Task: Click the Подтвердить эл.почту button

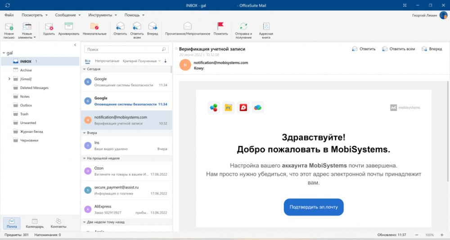Action: pos(314,207)
